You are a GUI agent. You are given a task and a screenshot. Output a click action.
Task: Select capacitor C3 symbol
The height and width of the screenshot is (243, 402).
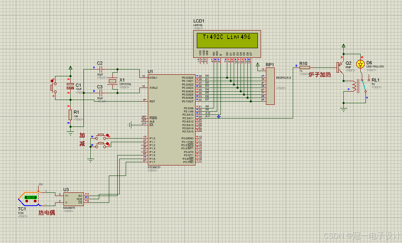(100, 93)
